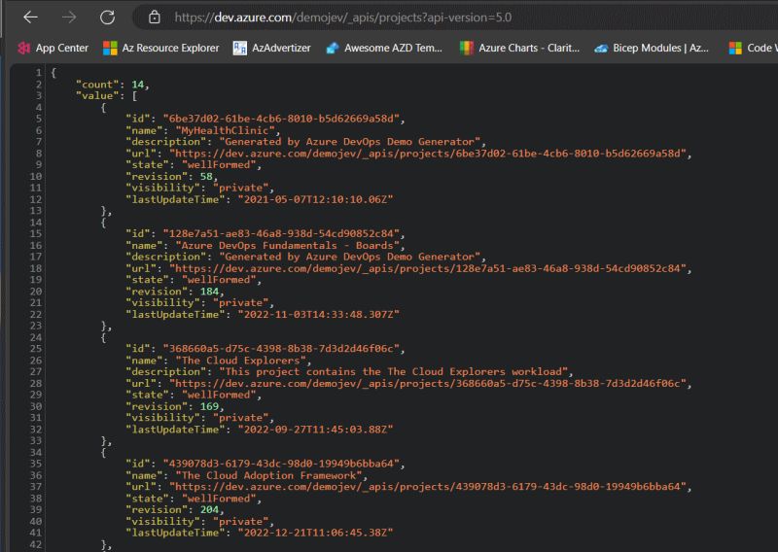Viewport: 778px width, 552px height.
Task: Click line number 1 in gutter
Action: point(39,73)
